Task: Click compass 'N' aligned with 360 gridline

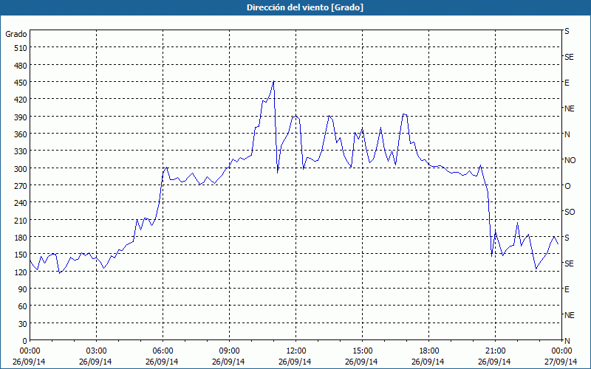Action: pos(567,134)
